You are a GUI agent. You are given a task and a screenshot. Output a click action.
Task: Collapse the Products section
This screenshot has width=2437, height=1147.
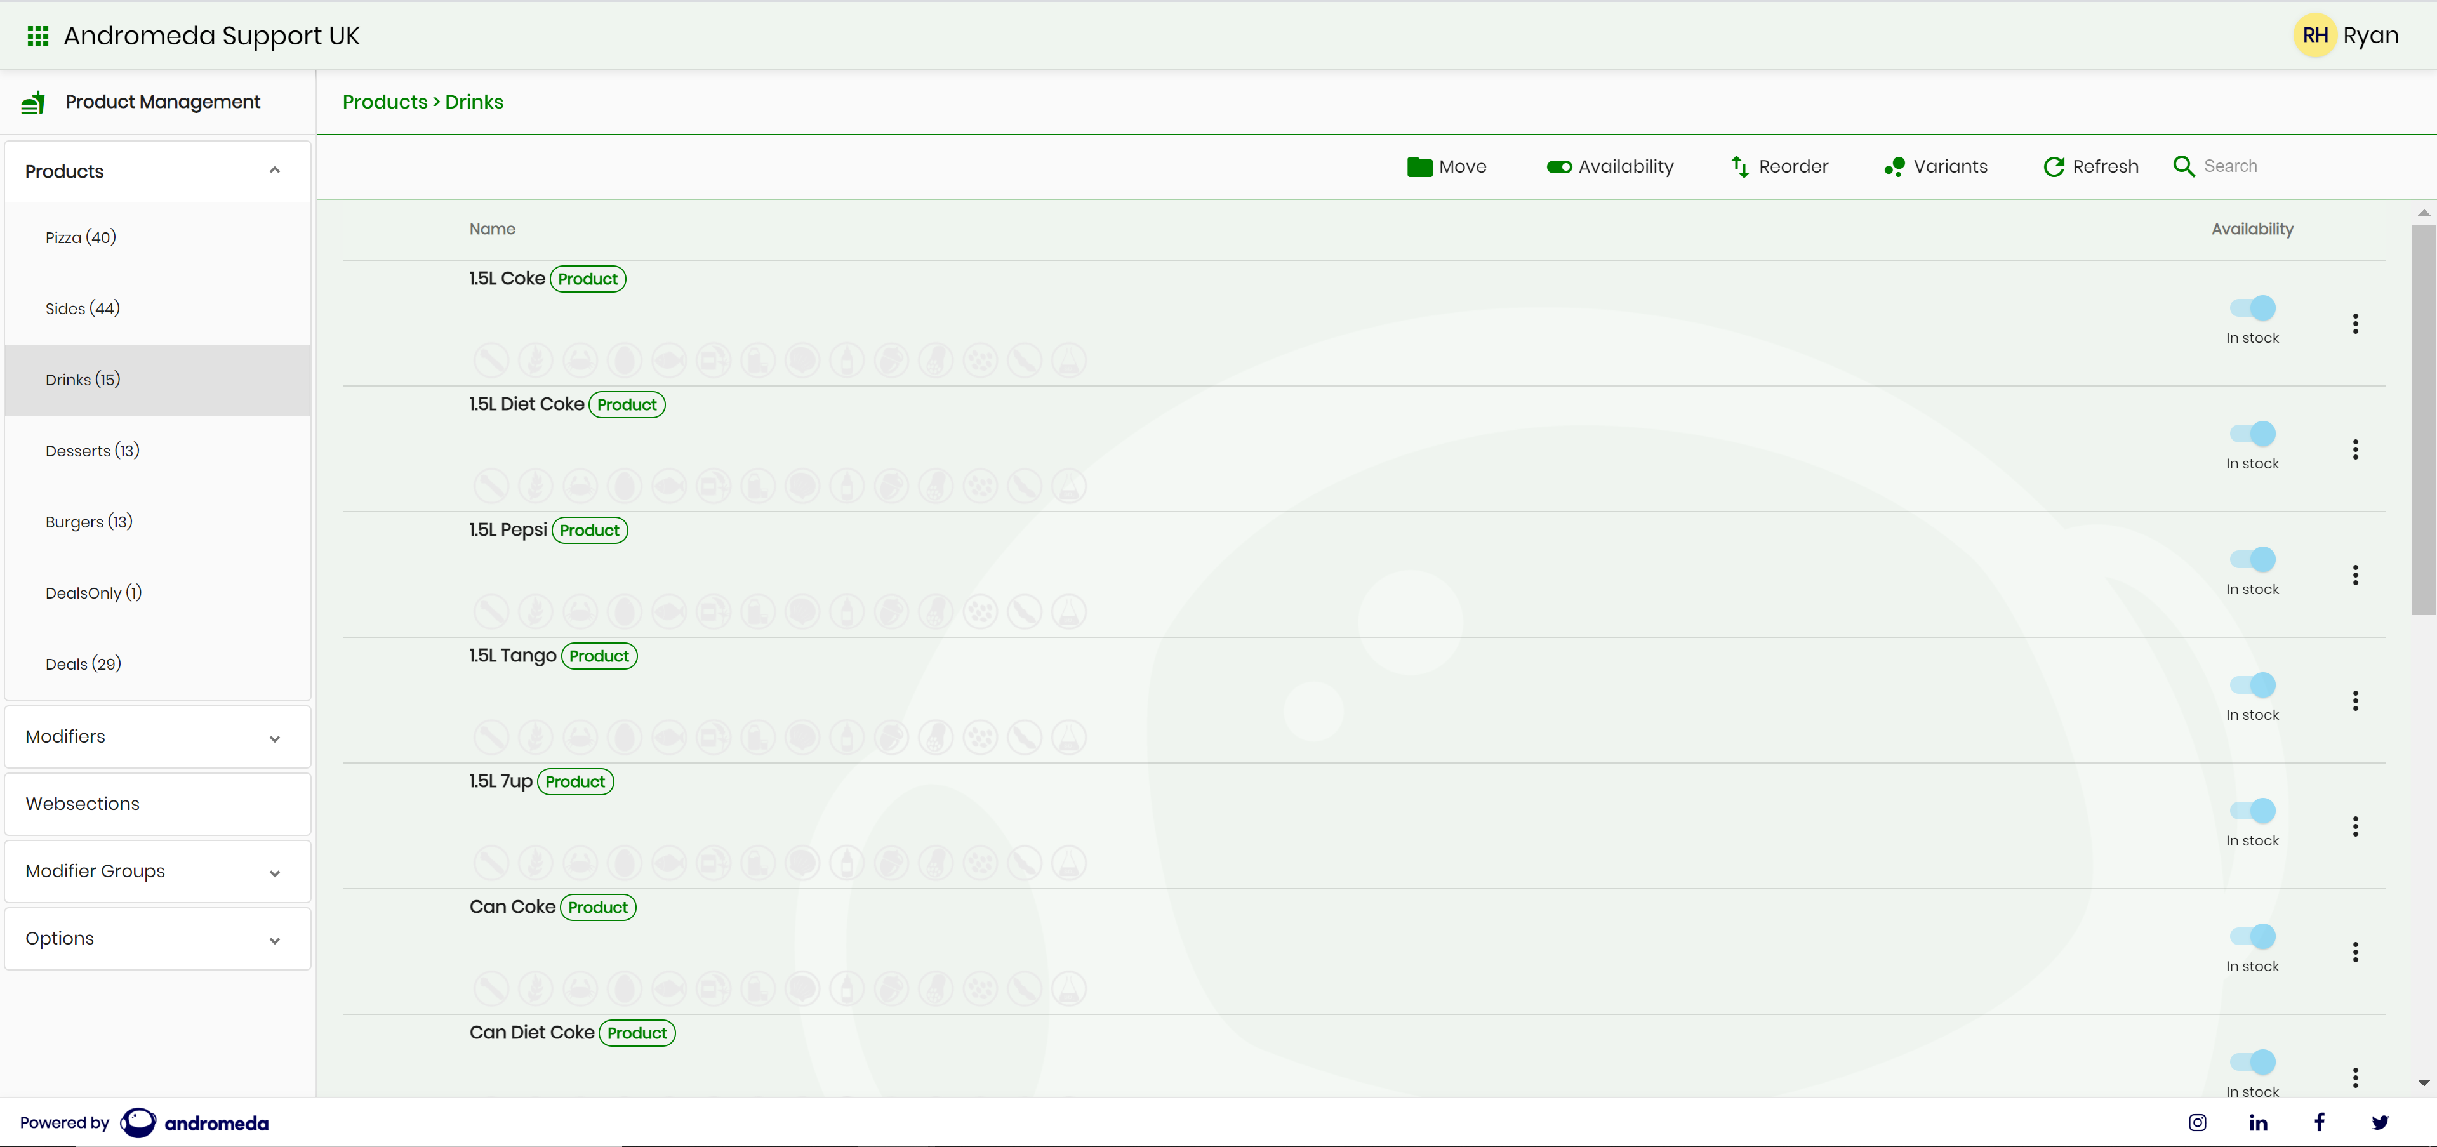(x=274, y=171)
